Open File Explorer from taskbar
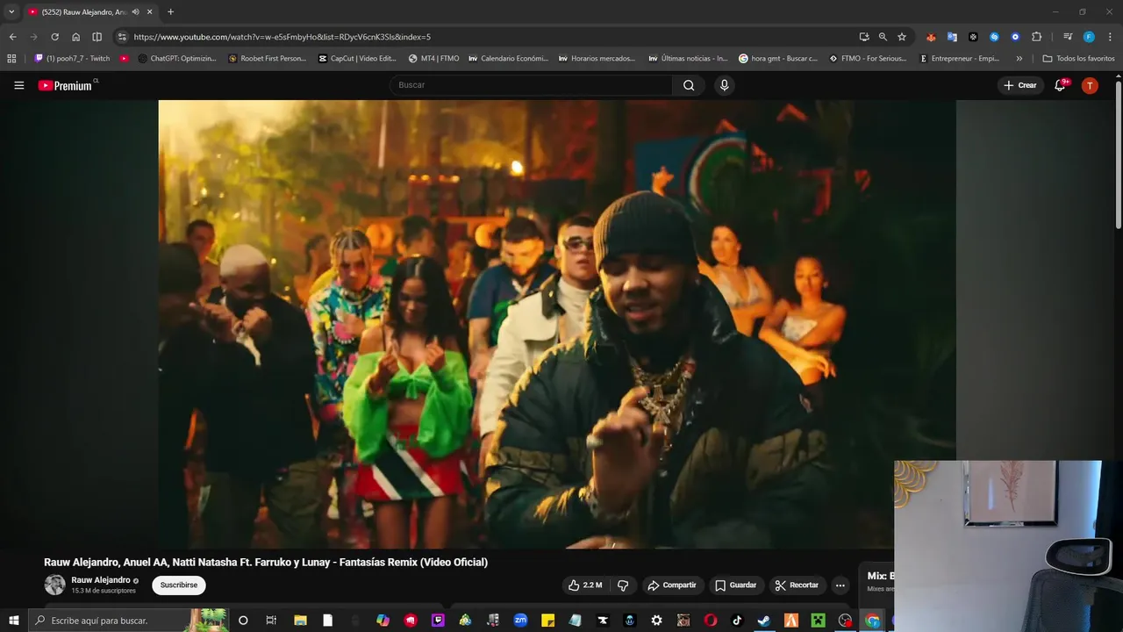This screenshot has width=1123, height=632. tap(300, 621)
